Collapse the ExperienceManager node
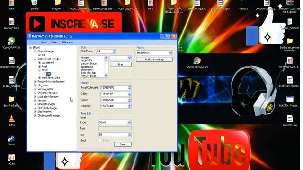This screenshot has width=303, height=170. 35,59
